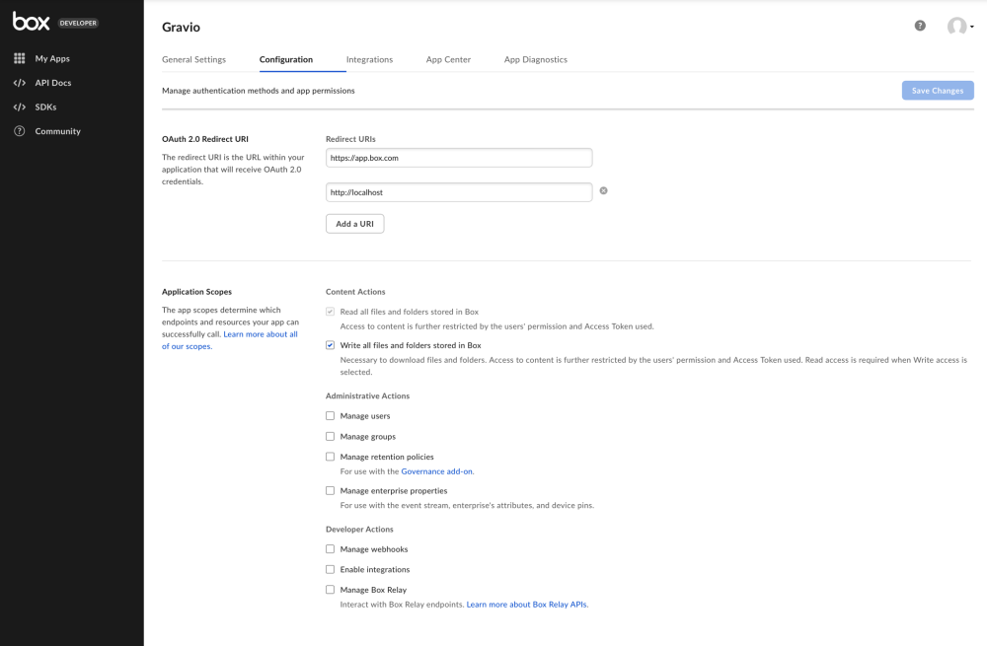Enable the Manage webhooks scope

(330, 548)
